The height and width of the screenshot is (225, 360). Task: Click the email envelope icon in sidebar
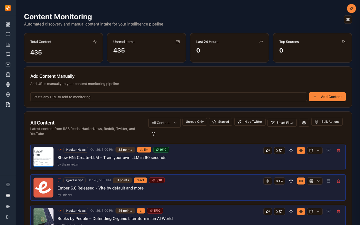[x=8, y=64]
